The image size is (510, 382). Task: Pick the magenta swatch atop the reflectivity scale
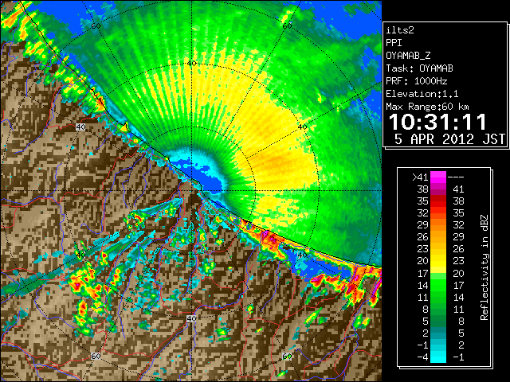point(438,177)
